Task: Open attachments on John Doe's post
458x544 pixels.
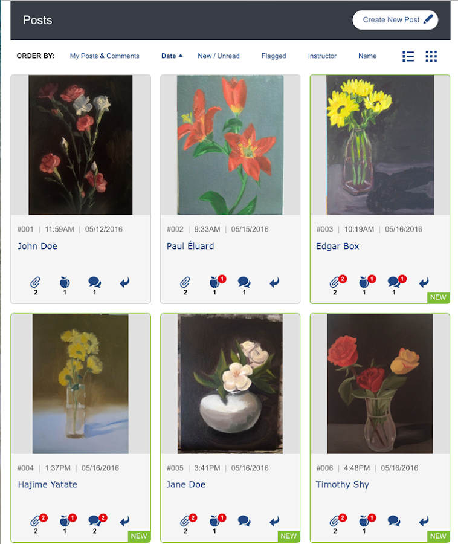Action: [x=35, y=282]
